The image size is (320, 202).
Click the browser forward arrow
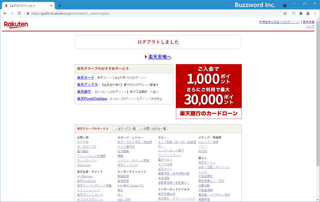pyautogui.click(x=12, y=14)
